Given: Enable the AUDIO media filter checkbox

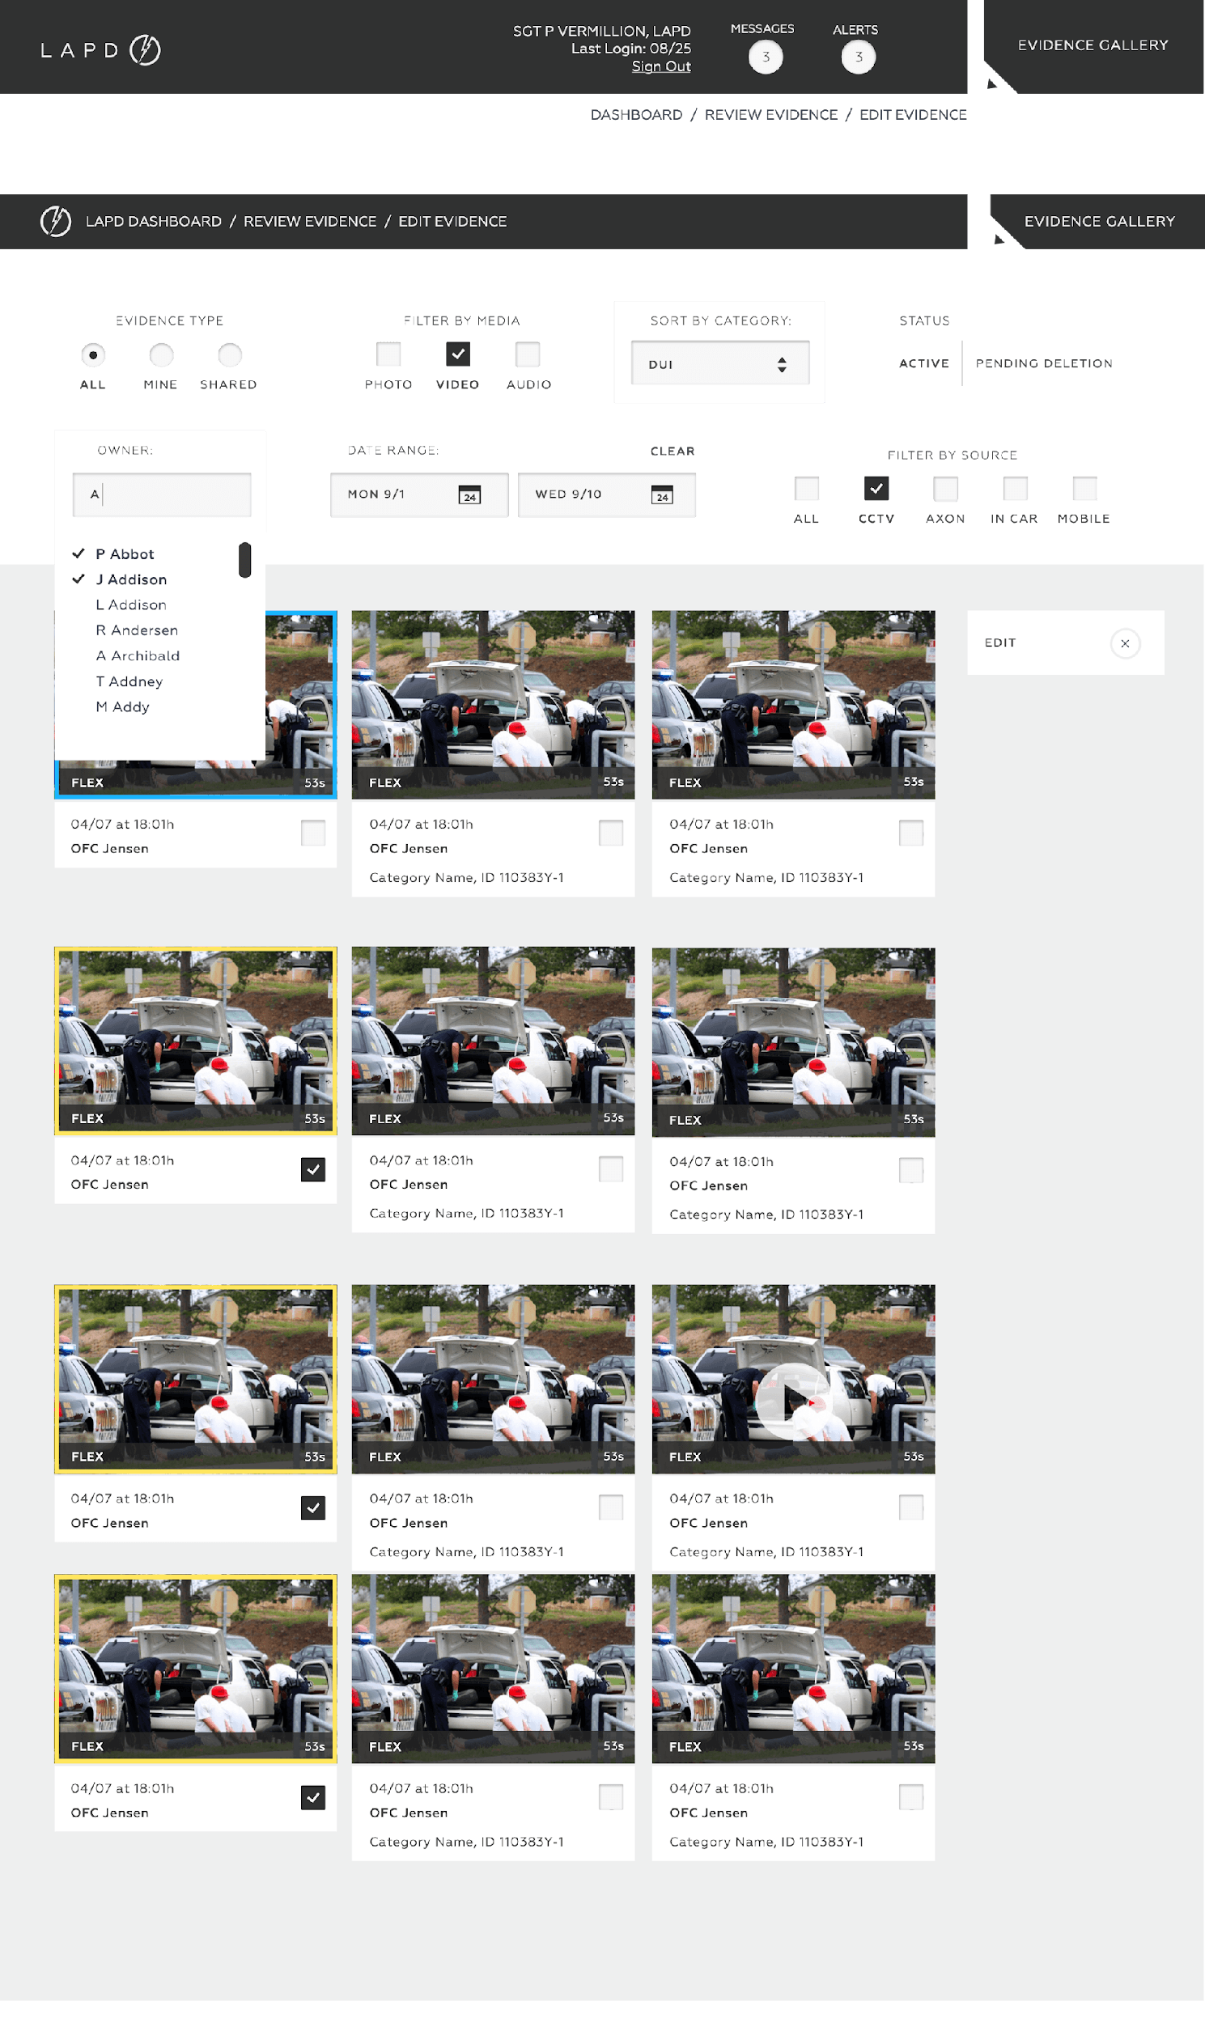Looking at the screenshot, I should click(528, 354).
